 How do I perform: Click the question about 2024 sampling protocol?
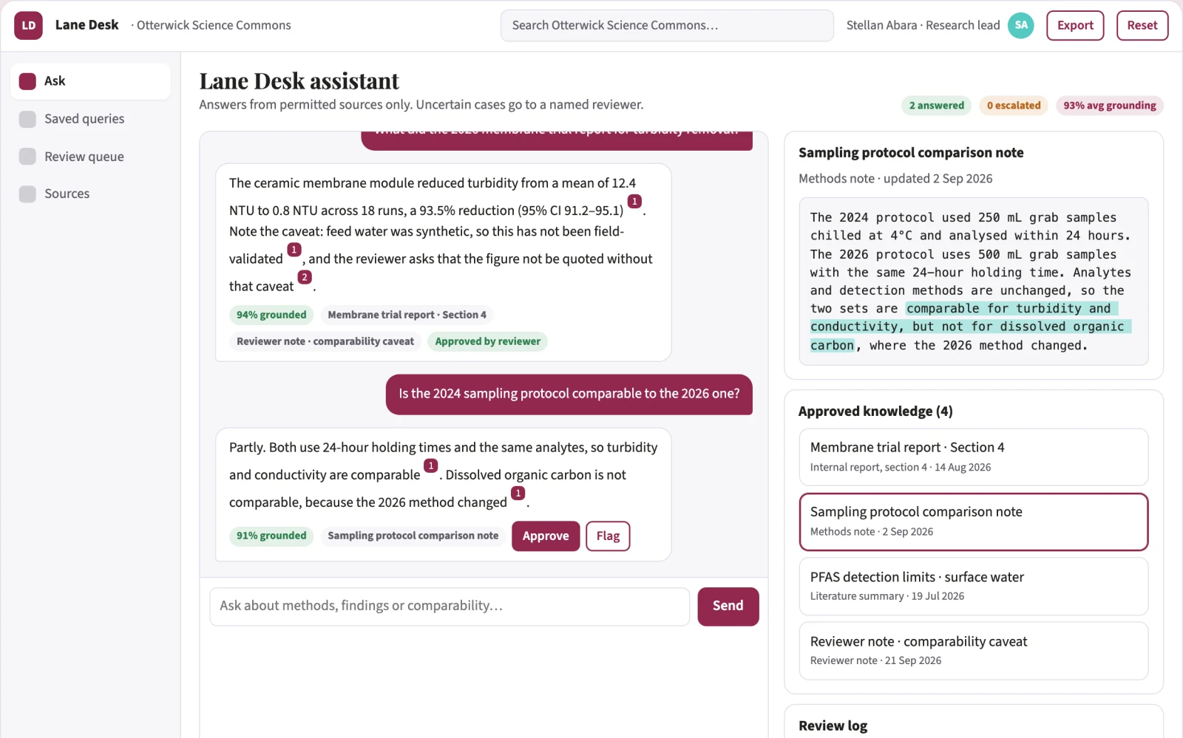[569, 394]
